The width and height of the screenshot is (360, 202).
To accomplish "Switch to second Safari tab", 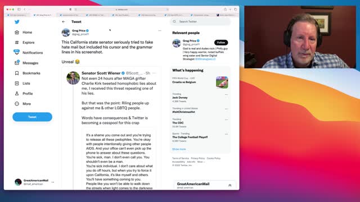I will click(x=44, y=15).
